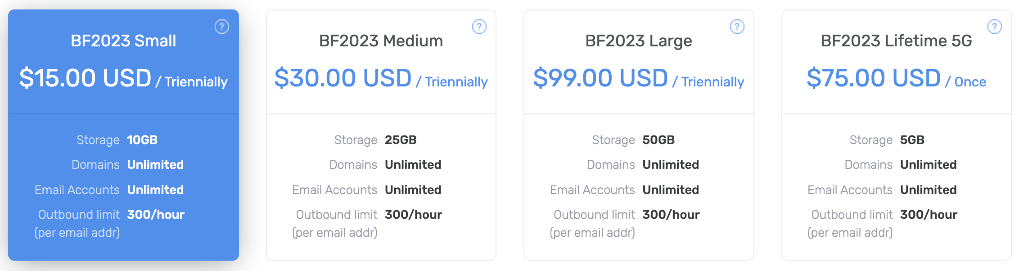Choose the BF2023 Large plan title
The image size is (1019, 271).
(638, 41)
